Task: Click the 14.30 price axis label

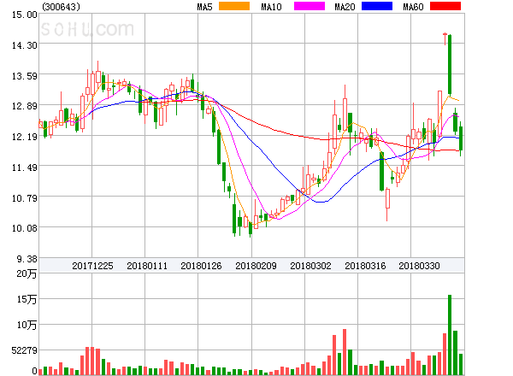Action: 25,45
